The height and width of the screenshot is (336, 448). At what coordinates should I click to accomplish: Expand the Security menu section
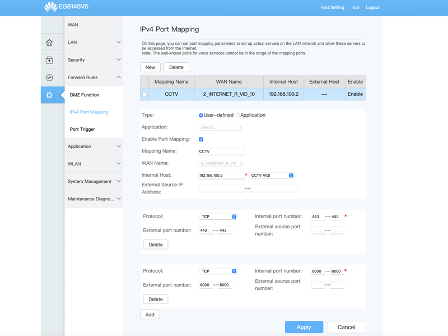[94, 60]
